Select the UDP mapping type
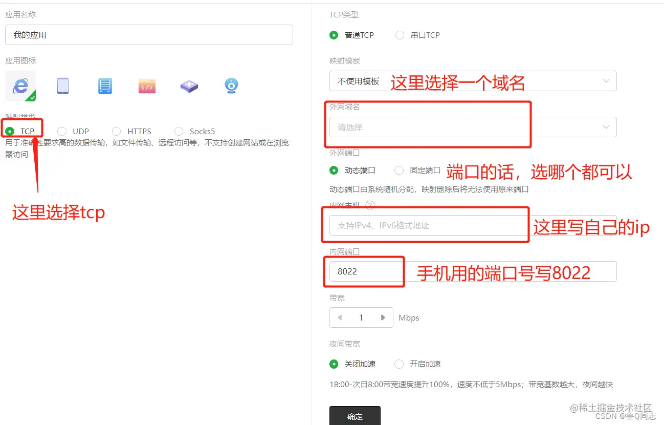The image size is (664, 425). 61,131
